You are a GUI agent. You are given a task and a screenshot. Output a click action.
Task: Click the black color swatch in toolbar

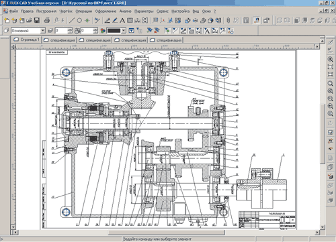point(114,31)
